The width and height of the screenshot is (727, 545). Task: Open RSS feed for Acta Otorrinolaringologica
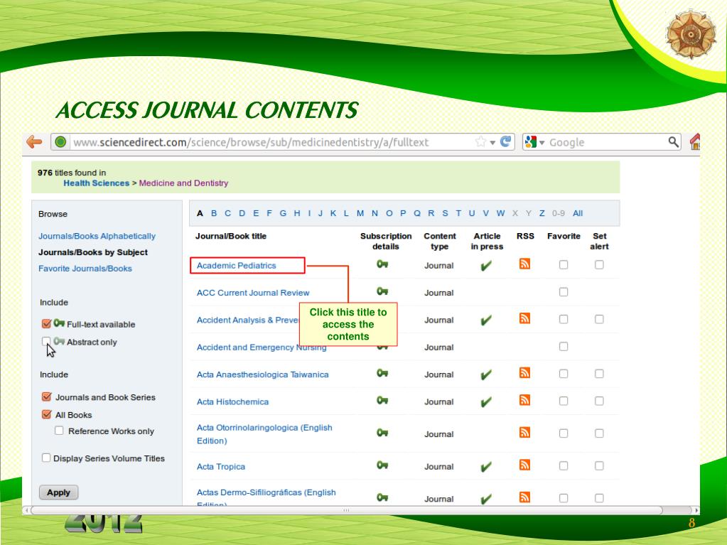coord(524,433)
